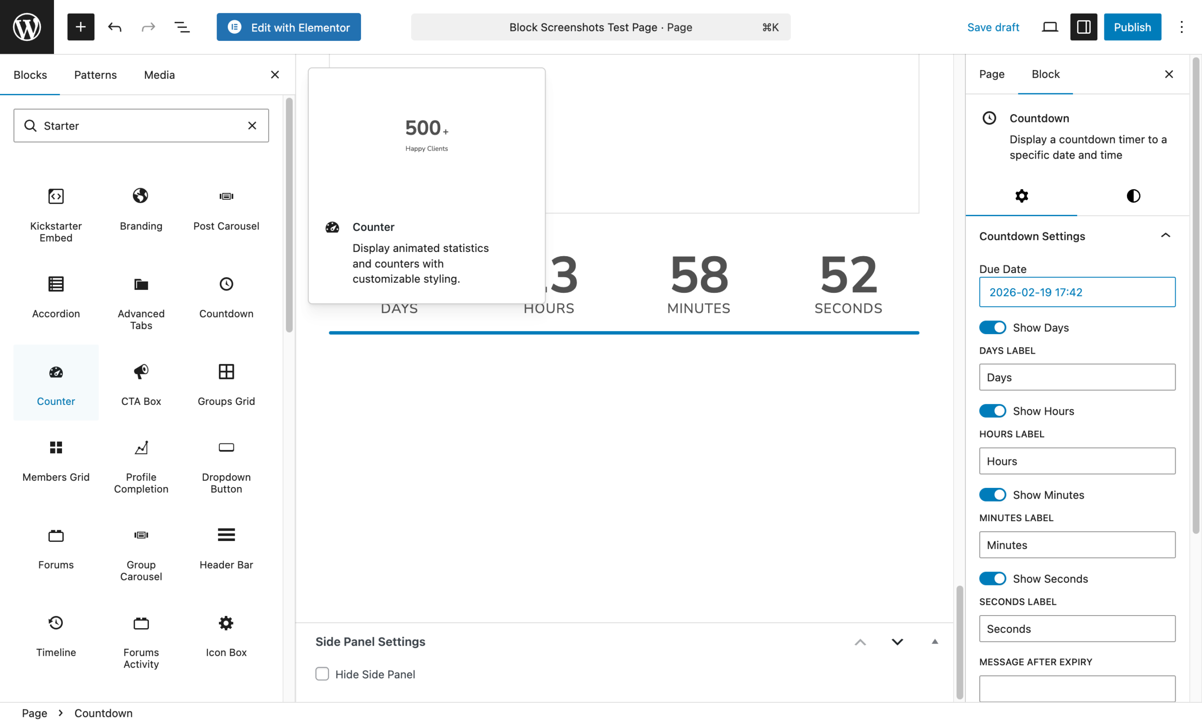Open the Due Date picker field
1202x723 pixels.
(x=1077, y=292)
